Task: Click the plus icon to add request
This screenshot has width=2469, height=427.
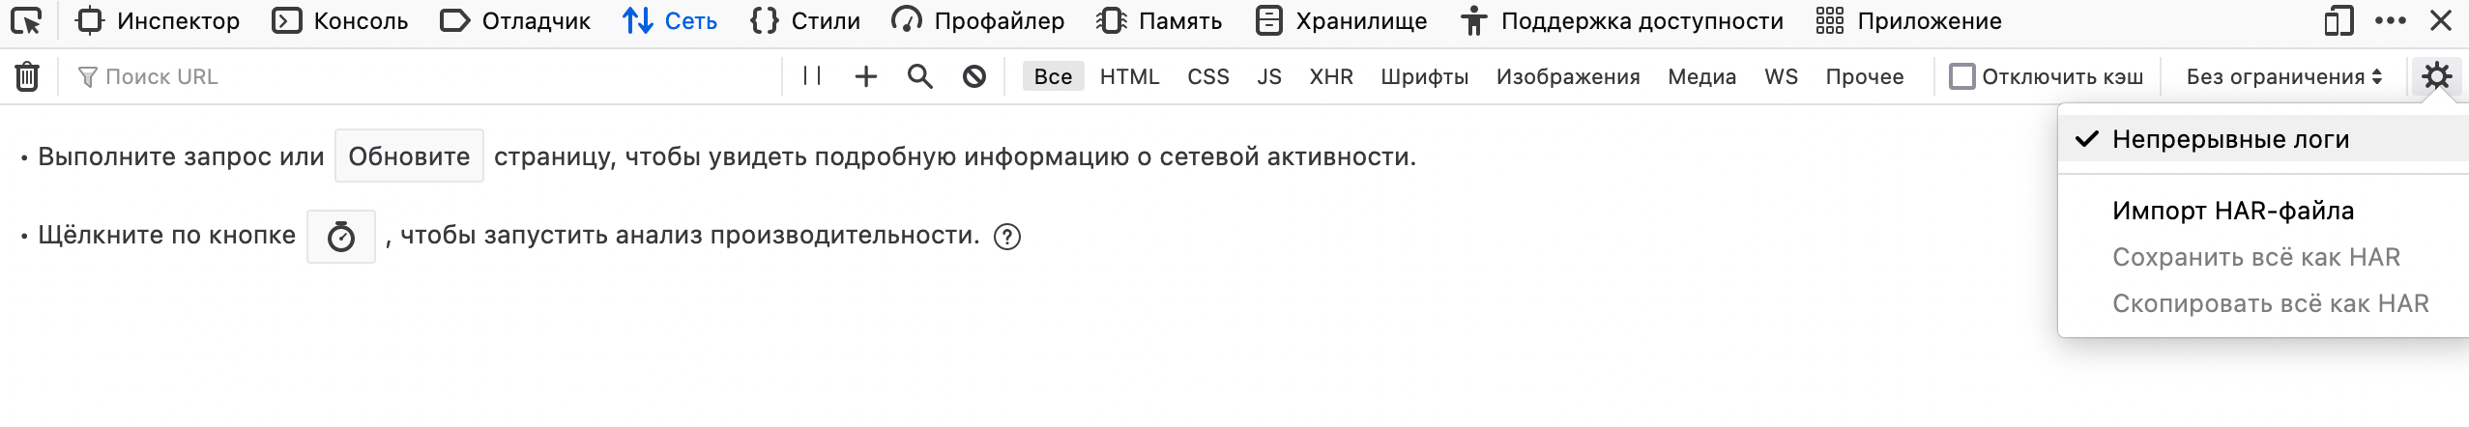Action: tap(866, 76)
